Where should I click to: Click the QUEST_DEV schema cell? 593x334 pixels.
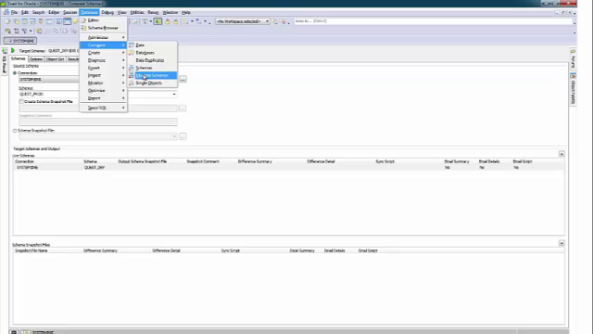(95, 167)
